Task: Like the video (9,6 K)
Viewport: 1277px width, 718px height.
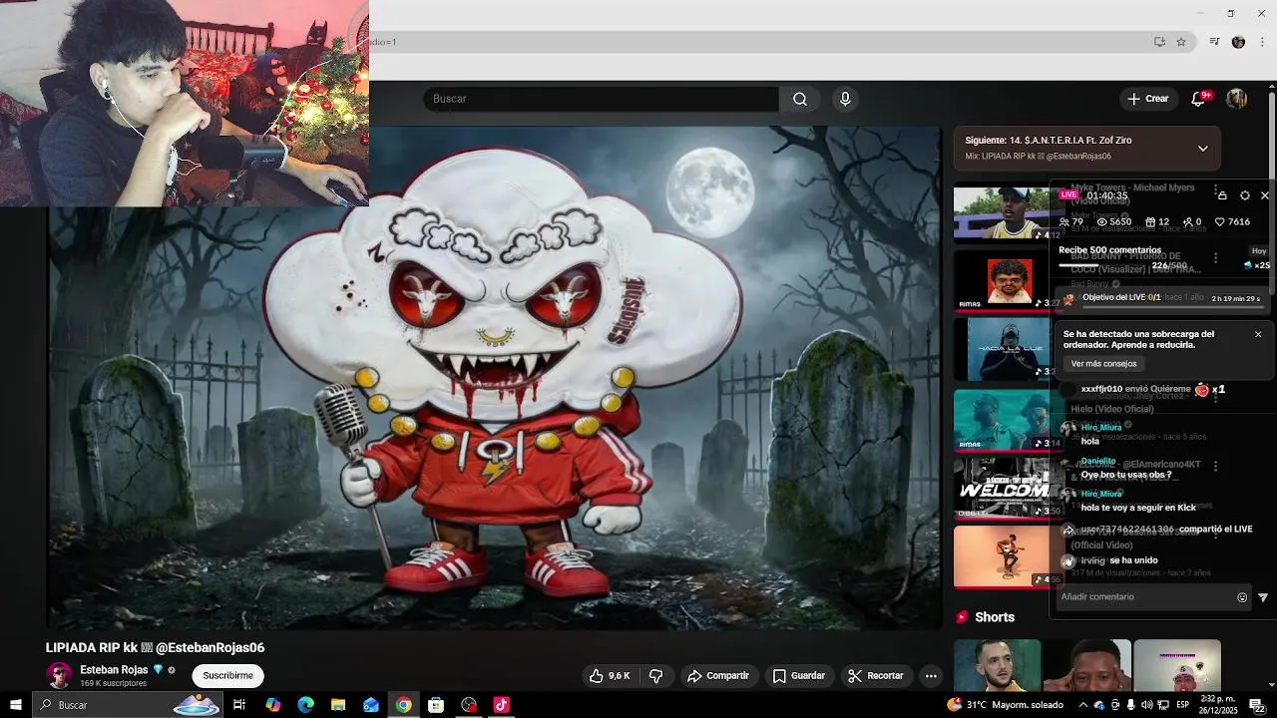Action: click(x=610, y=676)
